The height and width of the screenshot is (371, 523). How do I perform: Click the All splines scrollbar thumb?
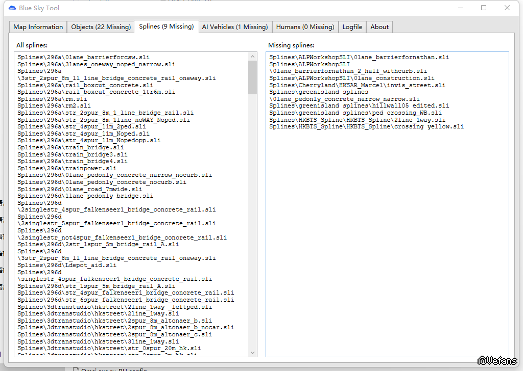(x=252, y=77)
